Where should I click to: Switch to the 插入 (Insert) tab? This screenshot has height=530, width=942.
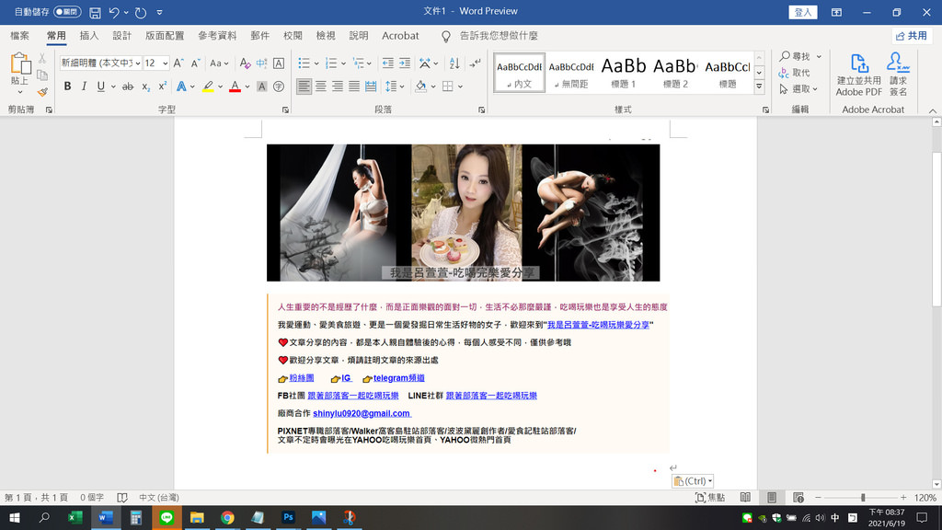point(89,36)
